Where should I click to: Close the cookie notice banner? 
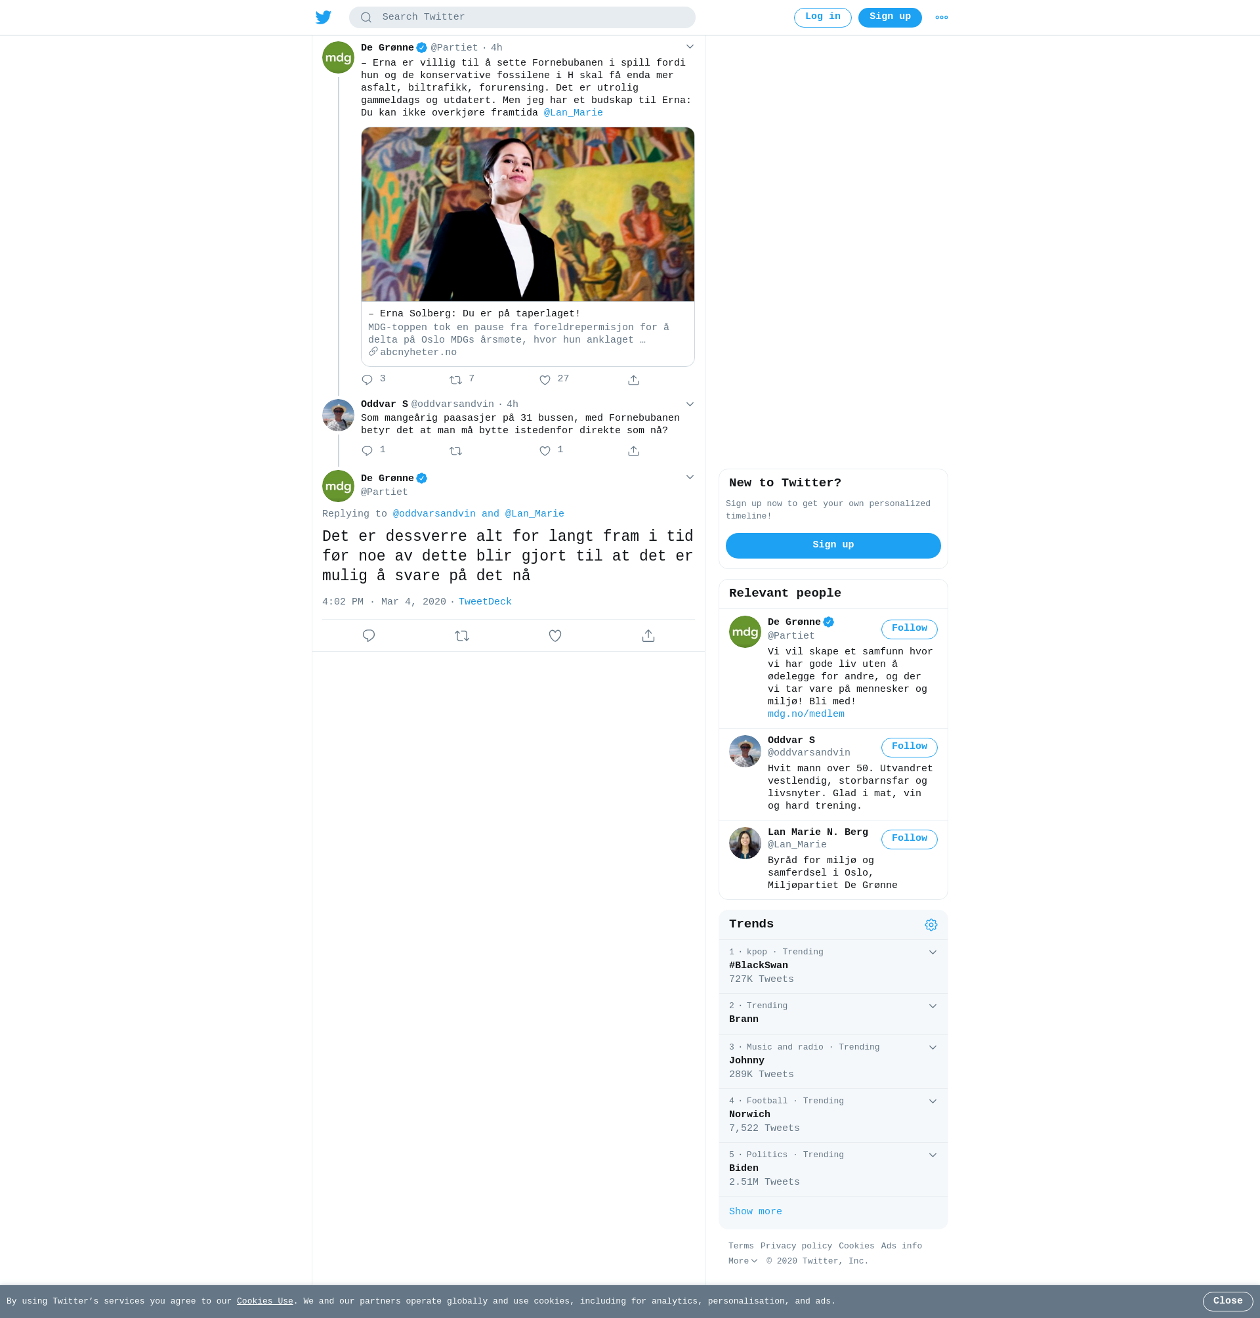coord(1228,1301)
